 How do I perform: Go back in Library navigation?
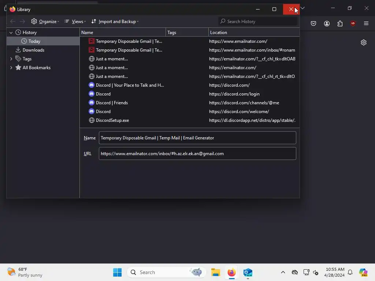point(13,22)
